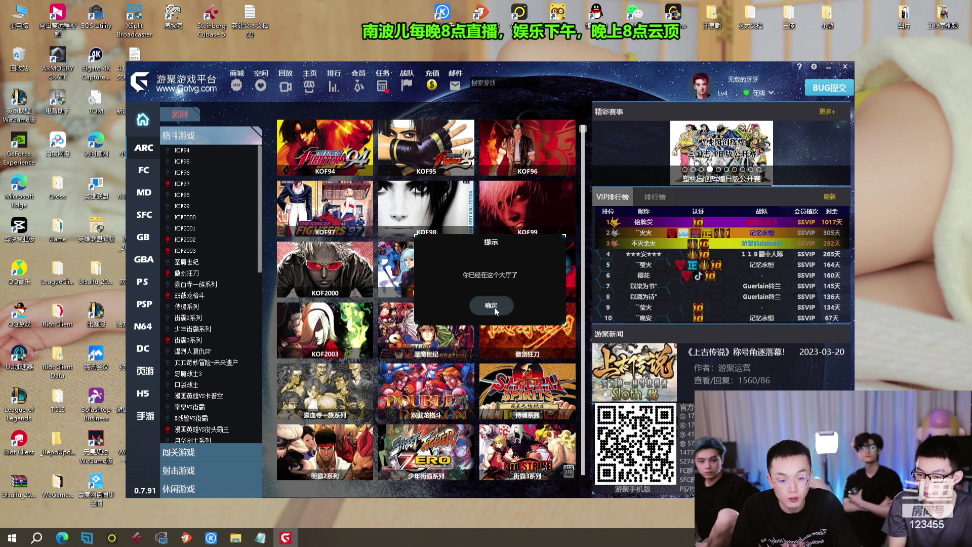
Task: Click the 游聚 G logo
Action: [140, 82]
